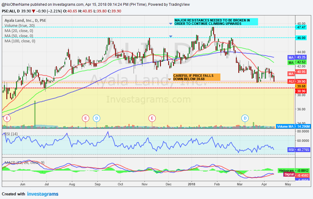The width and height of the screenshot is (313, 199).
Task: Click the earnings E marker before June
Action: pos(7,118)
